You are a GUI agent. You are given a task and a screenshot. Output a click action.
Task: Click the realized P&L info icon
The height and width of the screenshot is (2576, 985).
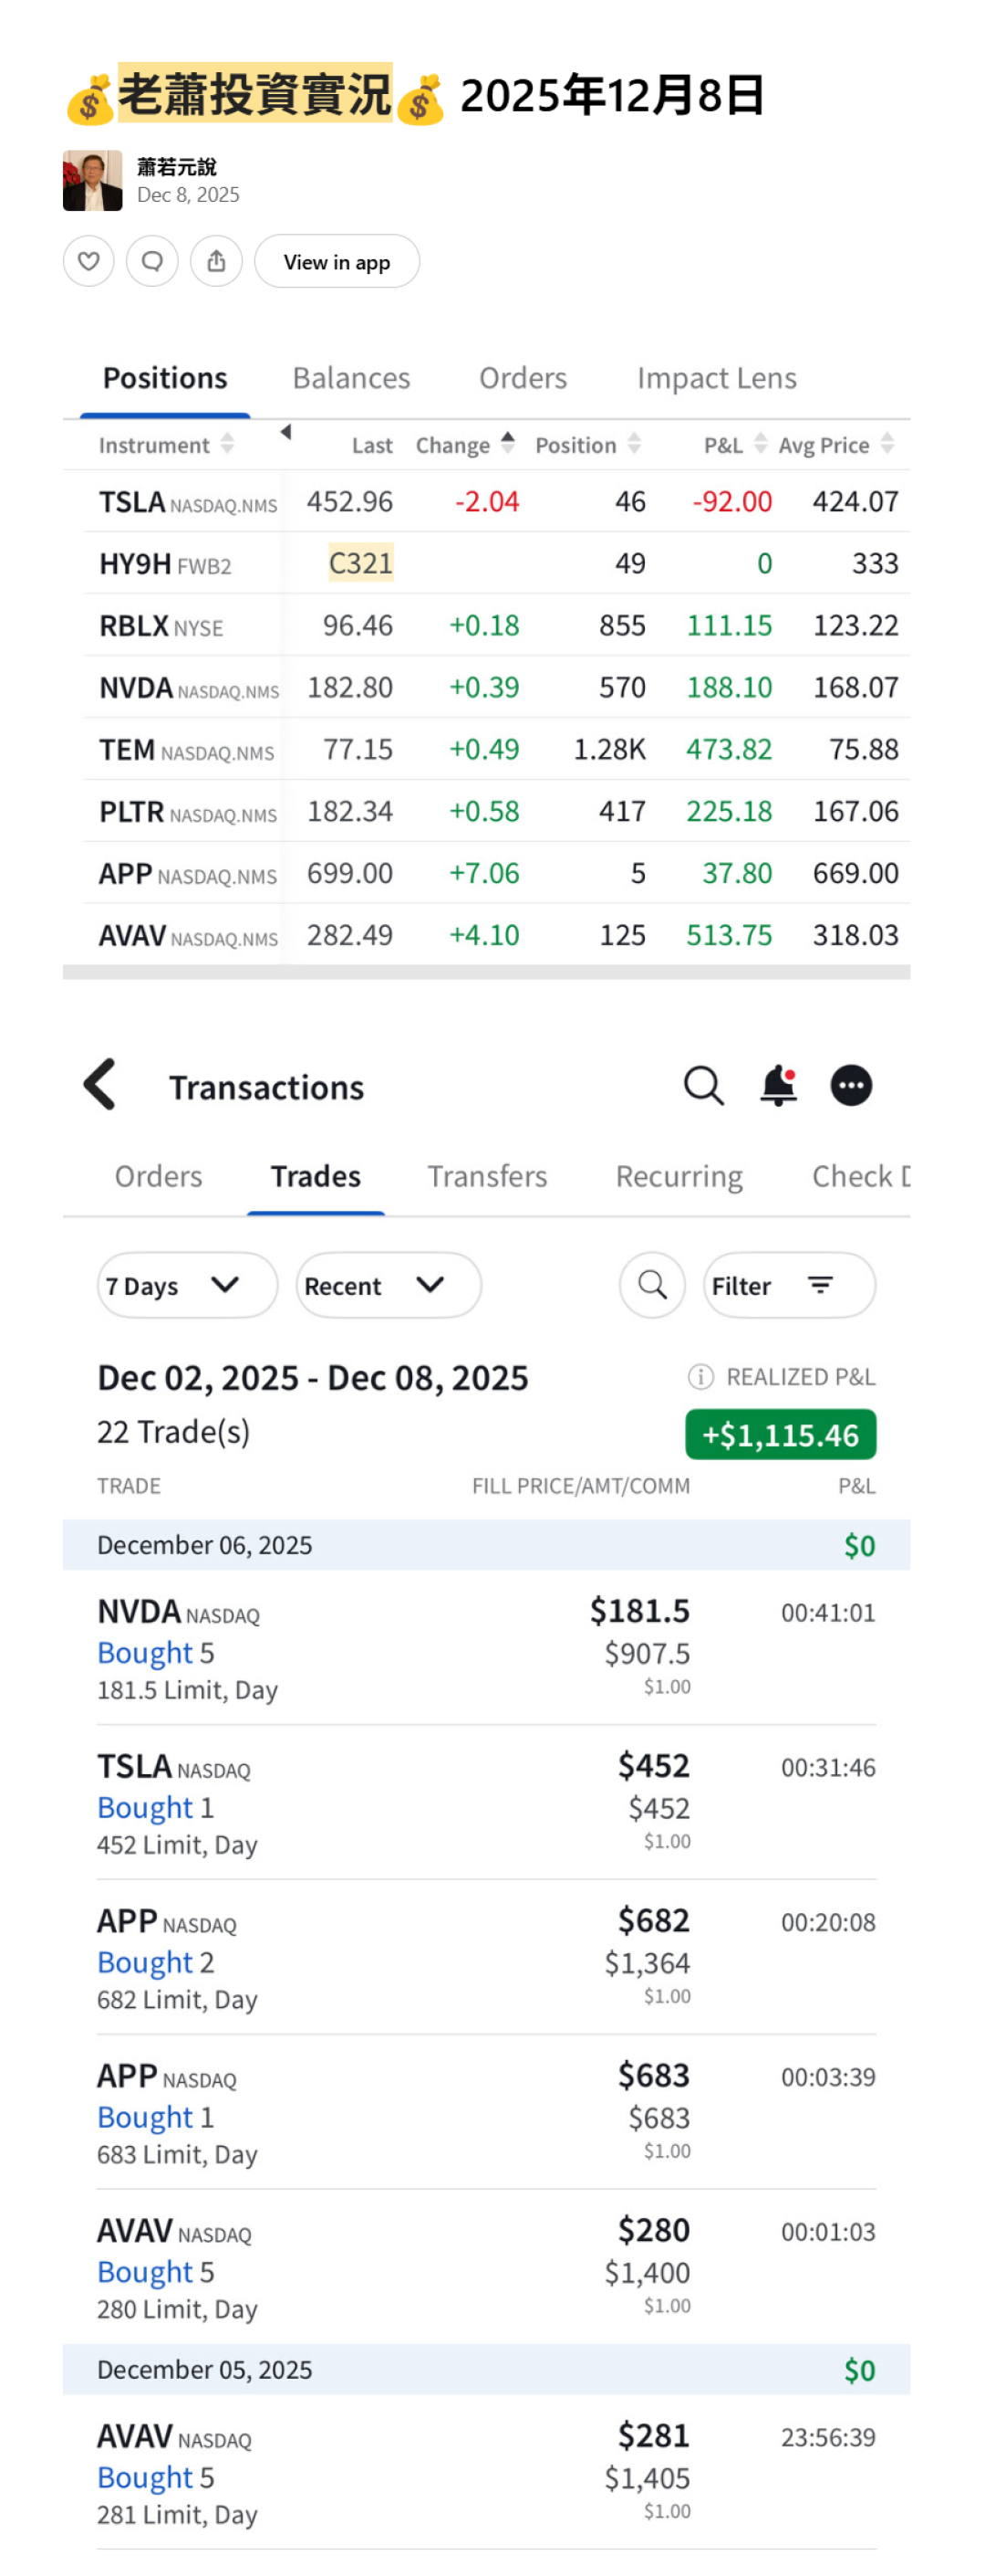click(x=700, y=1377)
